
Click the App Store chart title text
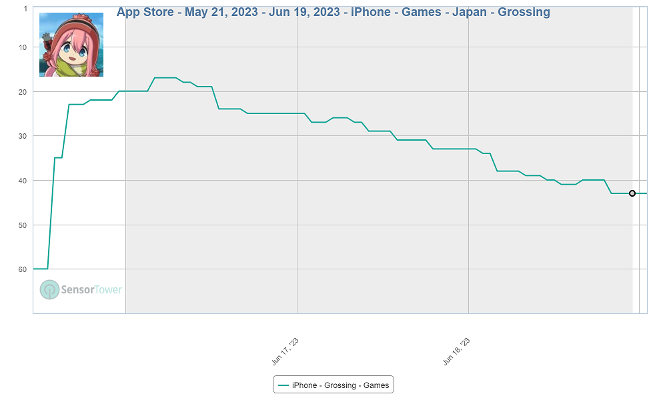333,12
